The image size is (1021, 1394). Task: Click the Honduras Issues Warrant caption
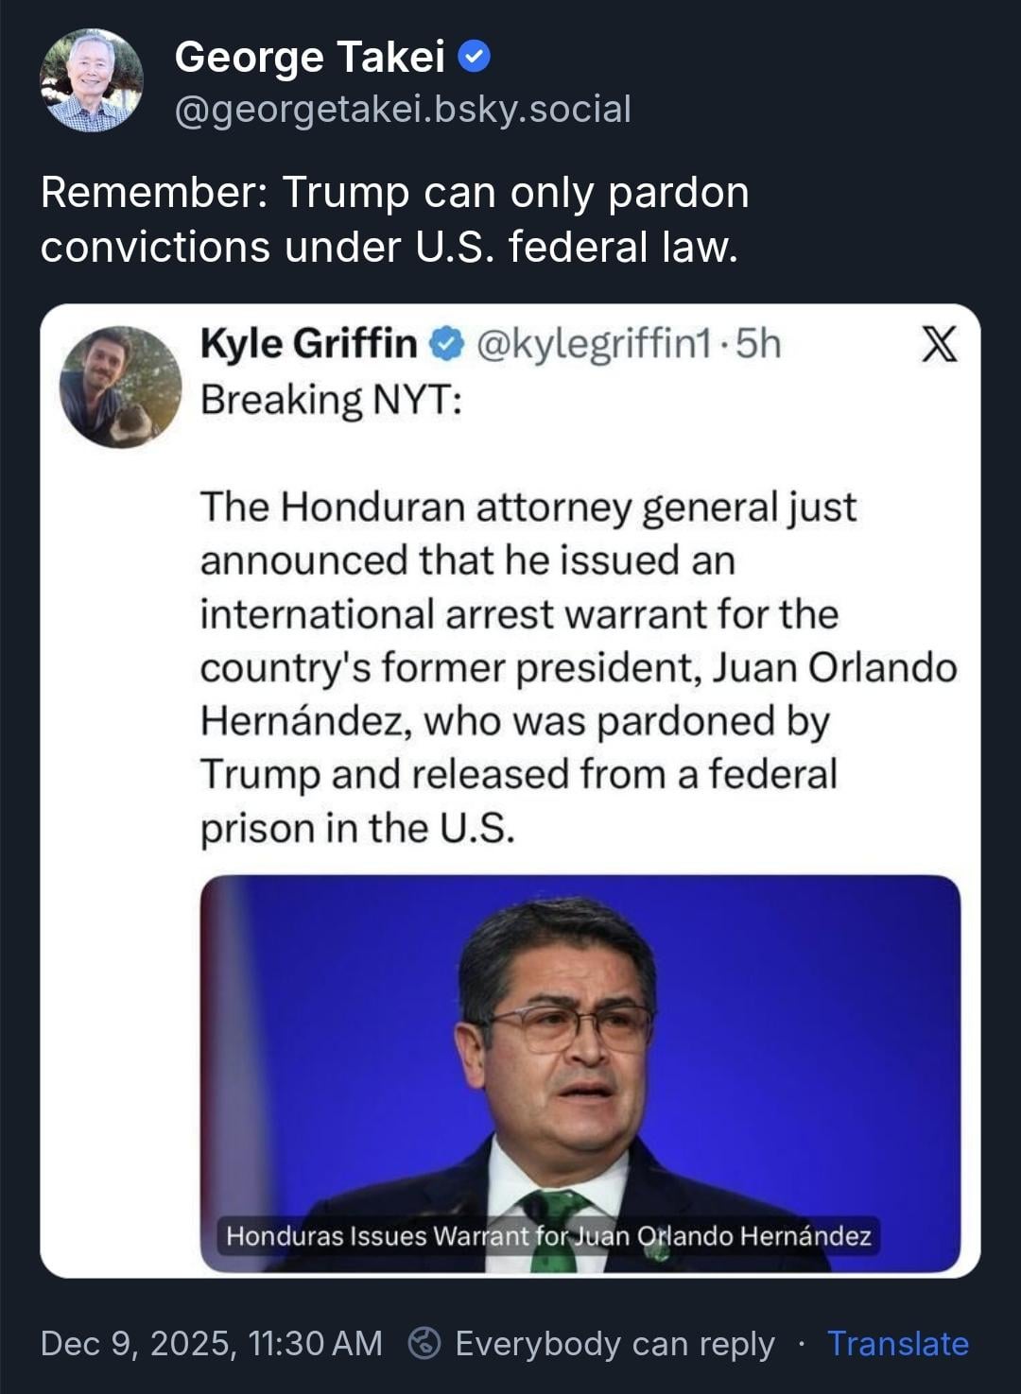pos(548,1235)
